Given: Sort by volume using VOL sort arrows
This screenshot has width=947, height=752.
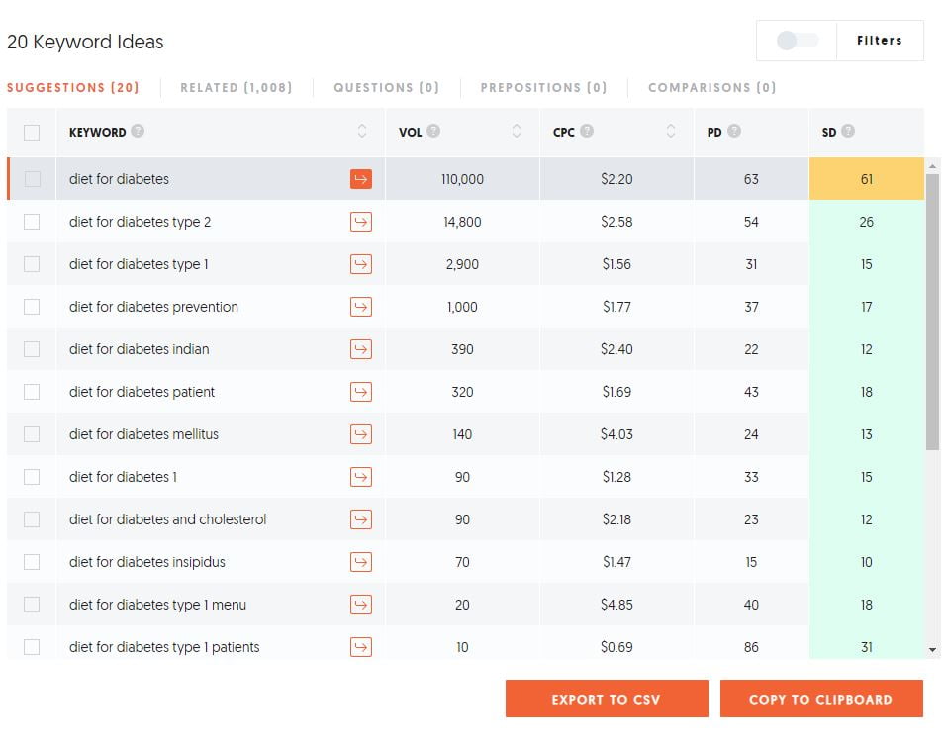Looking at the screenshot, I should coord(517,132).
